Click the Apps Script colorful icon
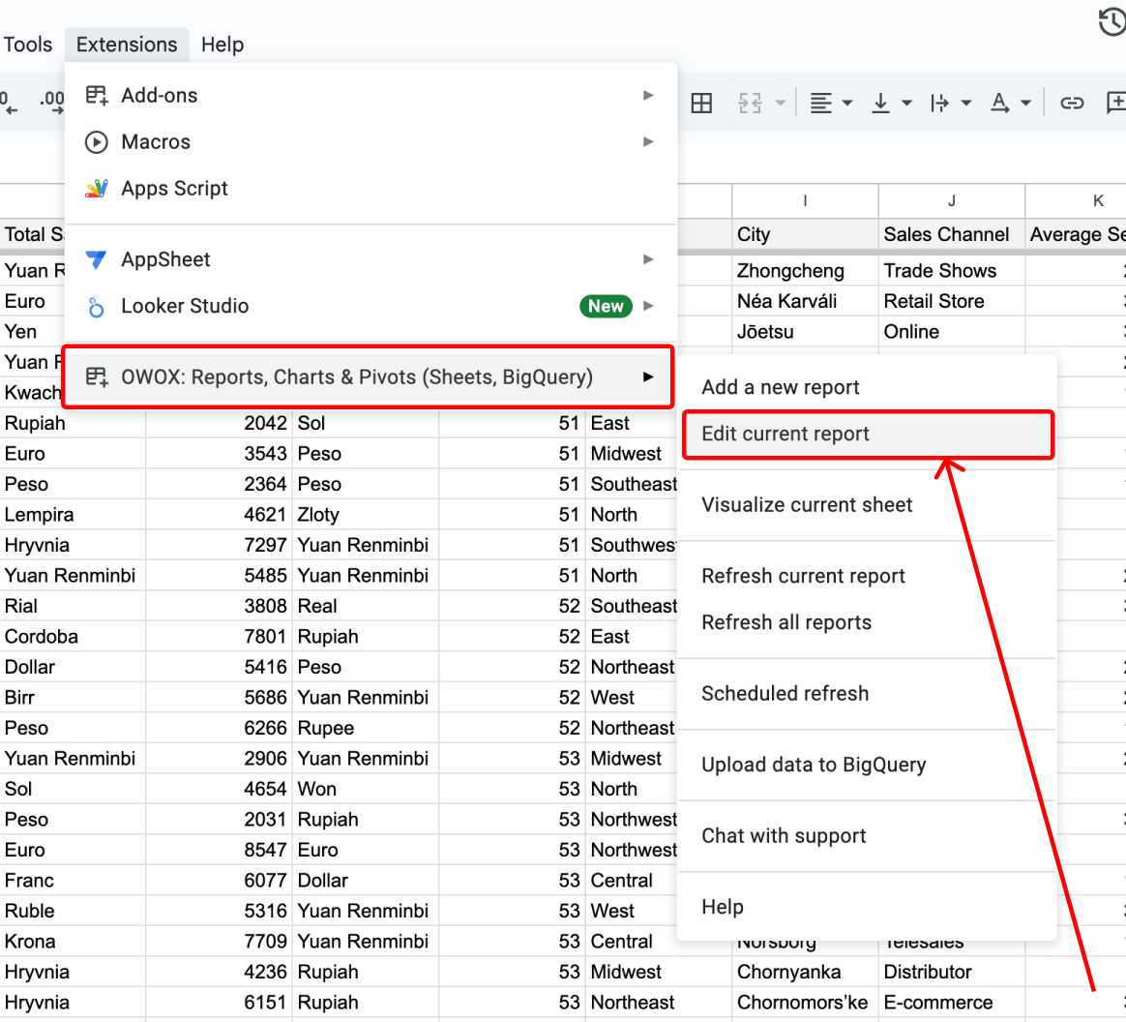The image size is (1126, 1022). point(96,189)
